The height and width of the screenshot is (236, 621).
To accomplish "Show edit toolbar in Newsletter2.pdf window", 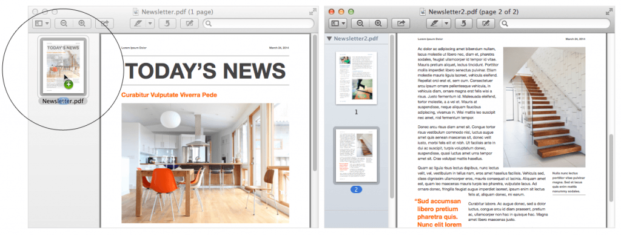I will coord(486,24).
